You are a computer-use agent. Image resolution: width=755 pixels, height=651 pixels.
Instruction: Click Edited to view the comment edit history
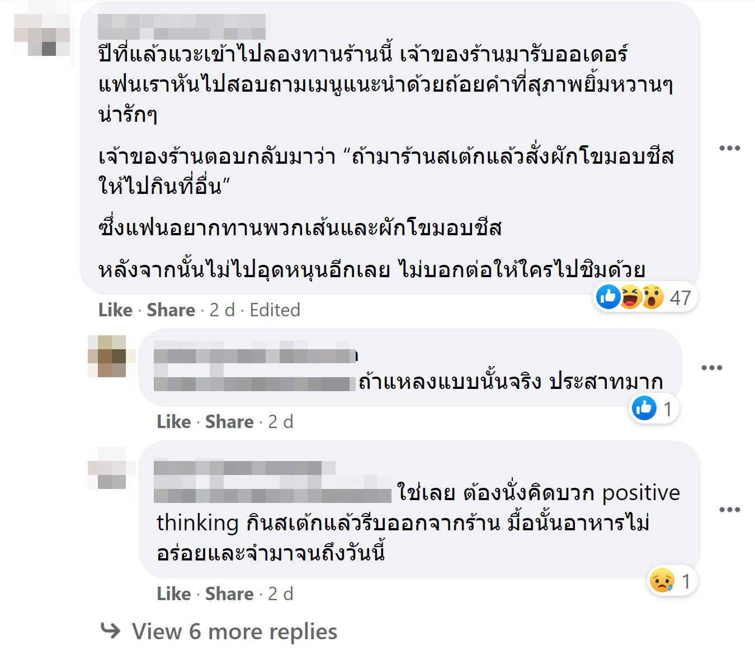[x=276, y=310]
